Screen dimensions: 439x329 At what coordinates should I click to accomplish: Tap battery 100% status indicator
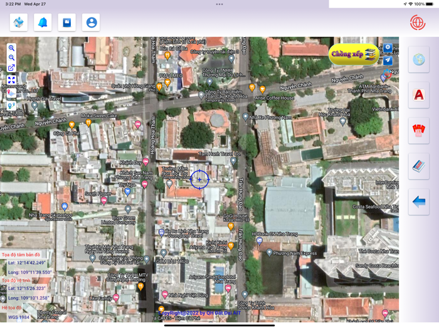click(423, 4)
